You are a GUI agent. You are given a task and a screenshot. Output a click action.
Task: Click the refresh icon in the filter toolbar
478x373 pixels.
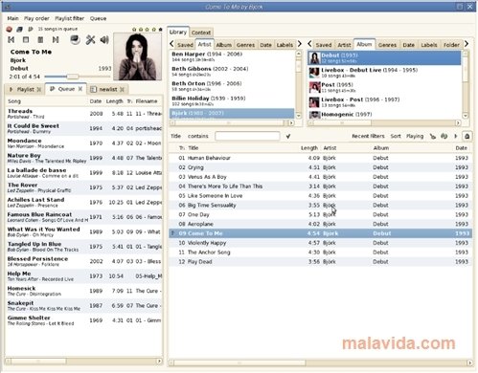(x=444, y=136)
